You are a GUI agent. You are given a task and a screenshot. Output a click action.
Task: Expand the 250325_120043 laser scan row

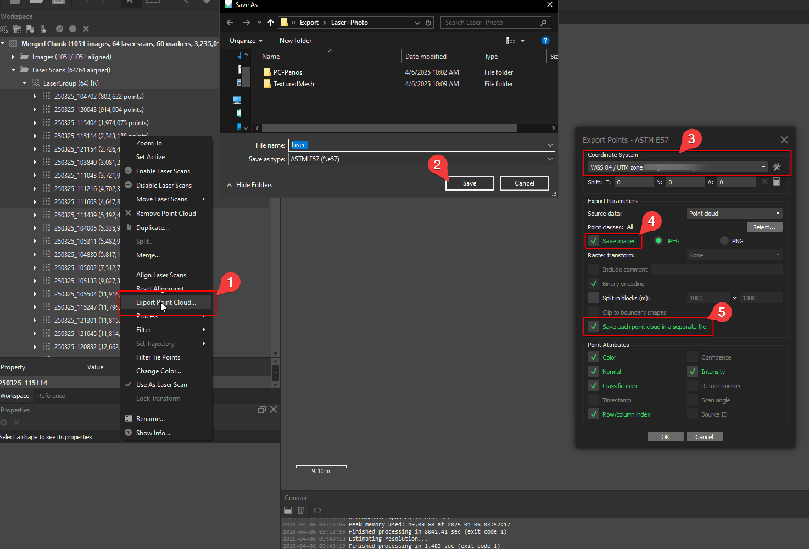point(35,109)
